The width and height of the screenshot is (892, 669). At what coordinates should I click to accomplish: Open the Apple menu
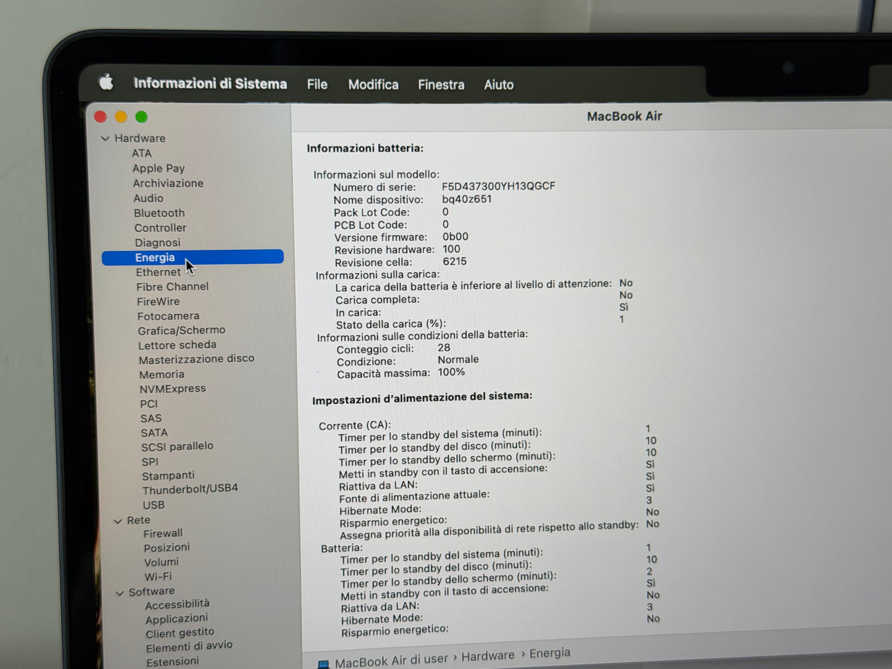coord(106,82)
